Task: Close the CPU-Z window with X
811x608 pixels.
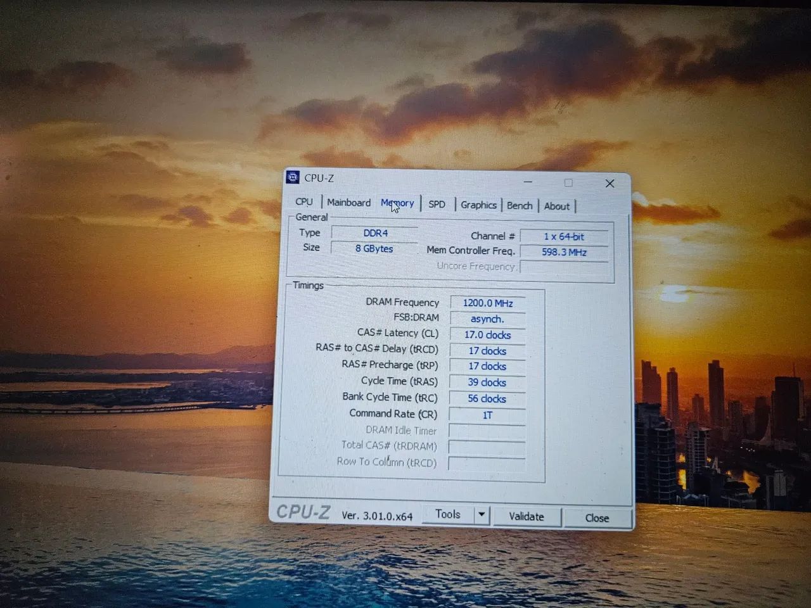Action: pyautogui.click(x=610, y=183)
